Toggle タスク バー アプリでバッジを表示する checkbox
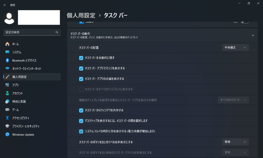Image resolution: width=263 pixels, height=158 pixels. point(81,68)
